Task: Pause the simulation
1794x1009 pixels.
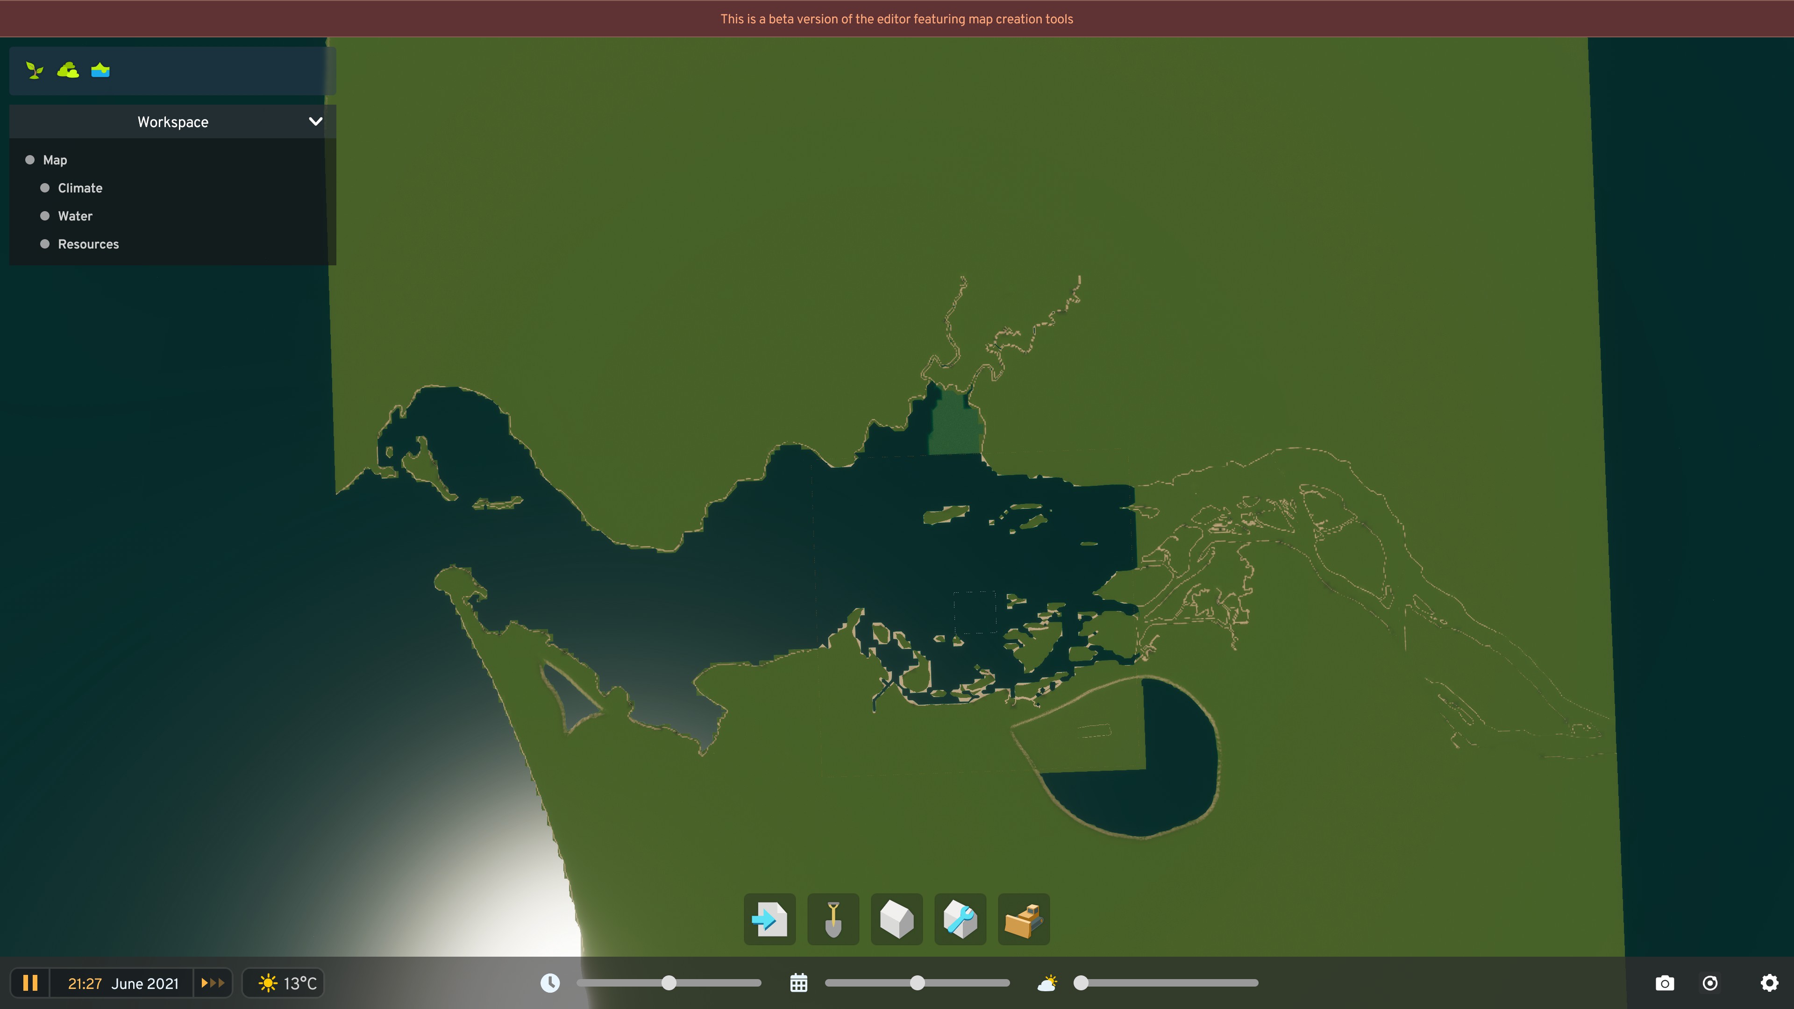Action: [30, 983]
